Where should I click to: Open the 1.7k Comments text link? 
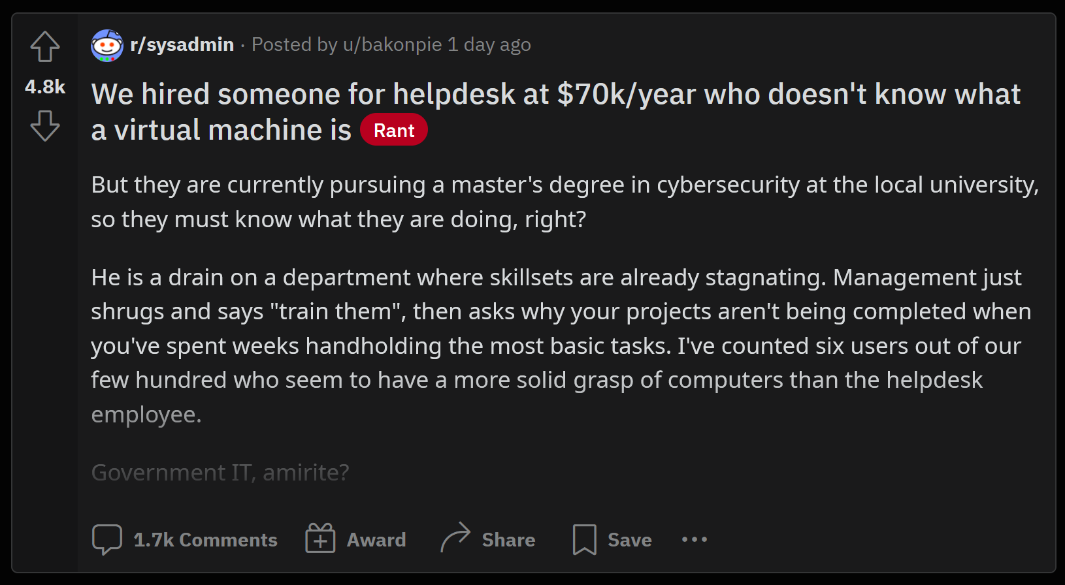[205, 540]
